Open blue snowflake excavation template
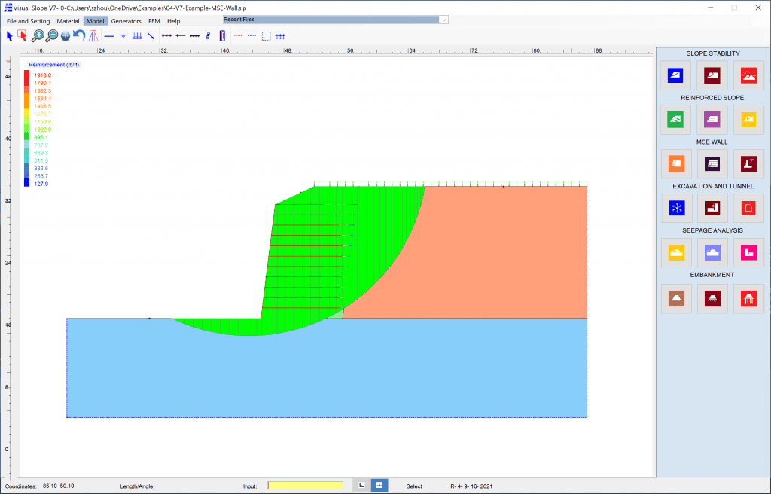771x494 pixels. pyautogui.click(x=677, y=208)
